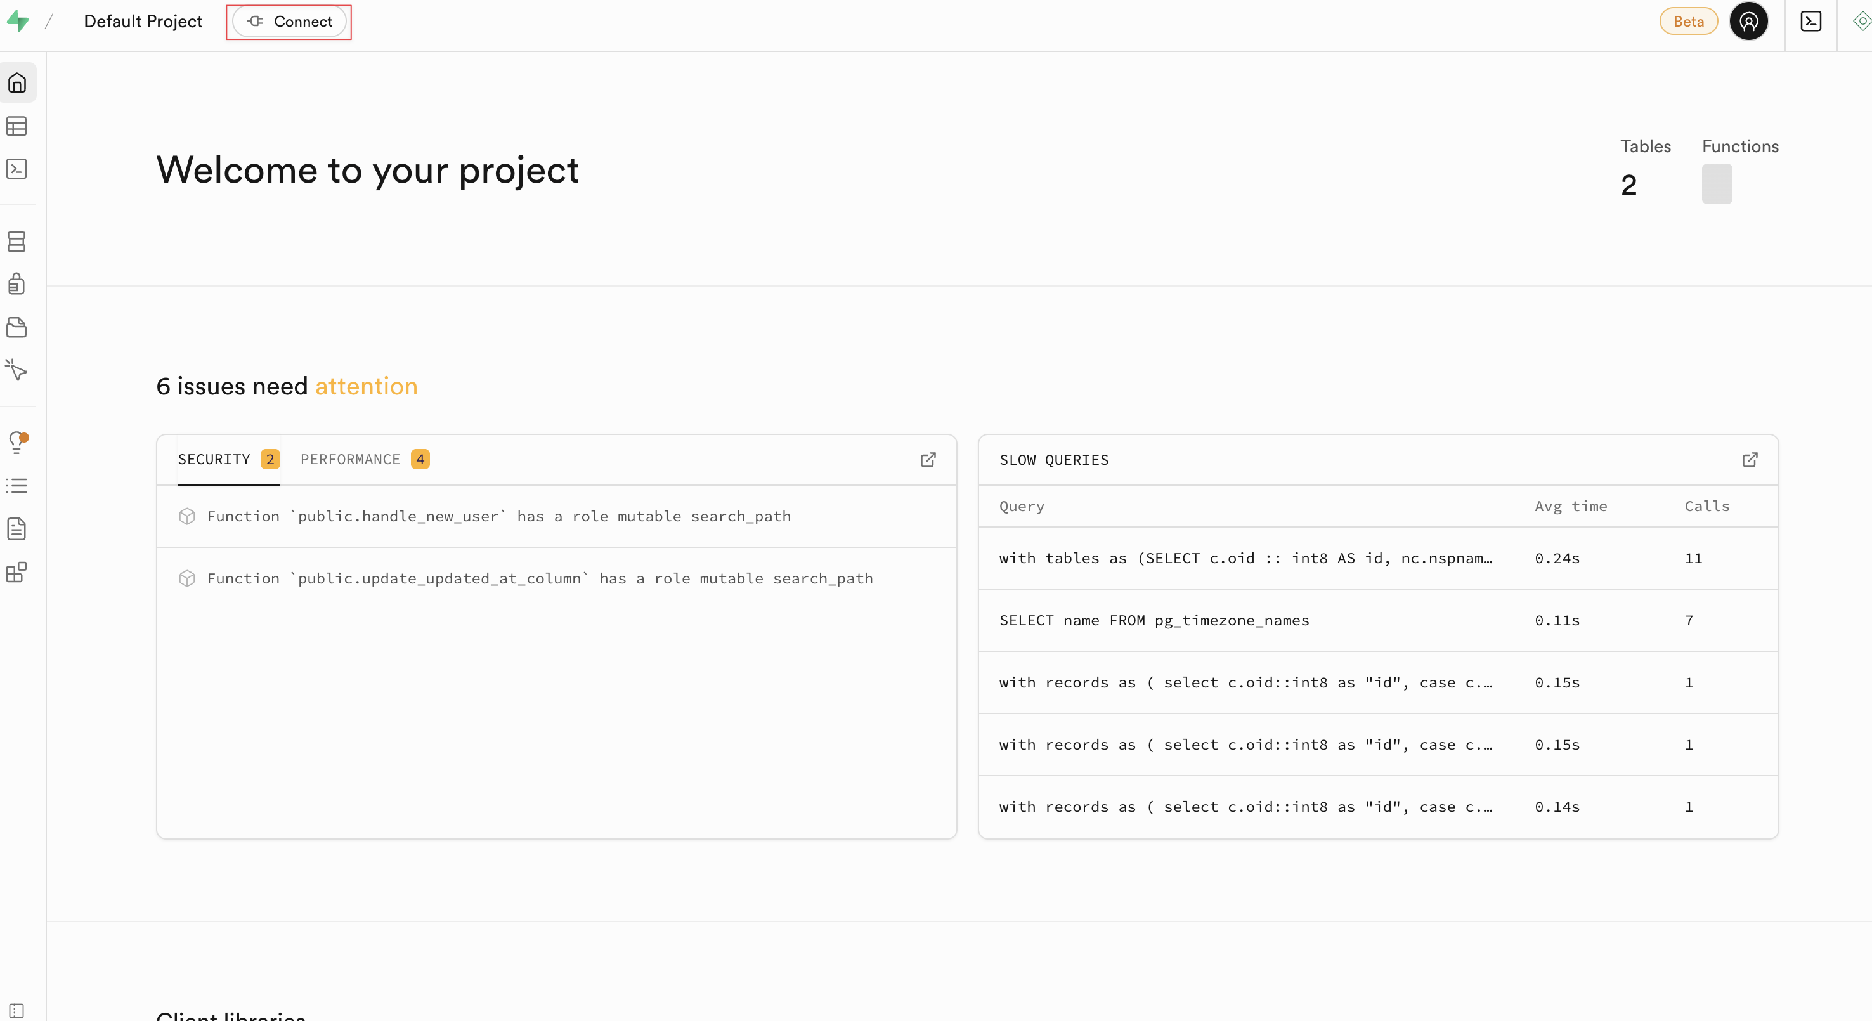The image size is (1872, 1021).
Task: Open the Realtime cursor icon
Action: (16, 370)
